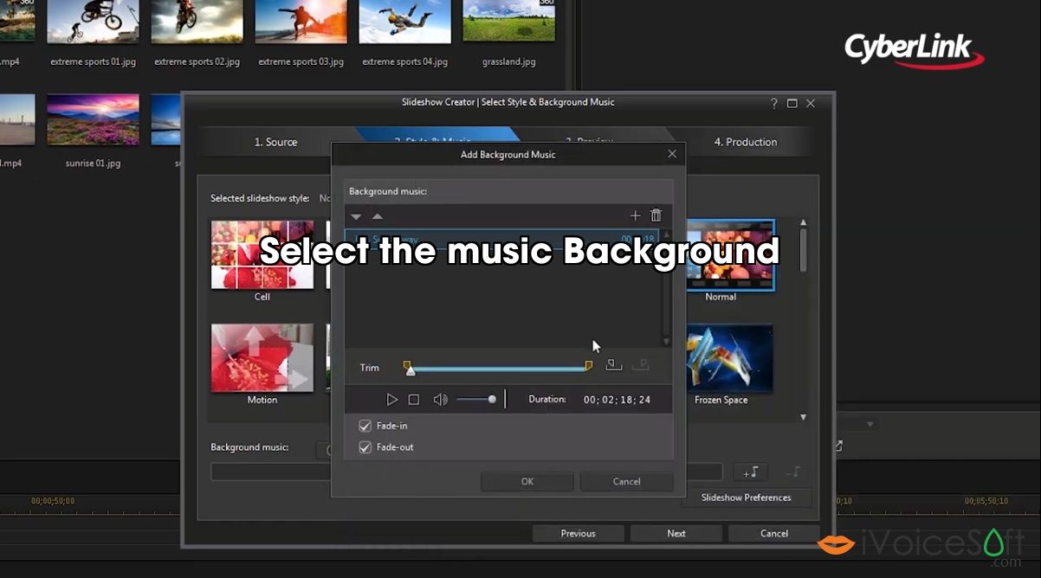Cancel the Slideshow Creator wizard

point(774,534)
